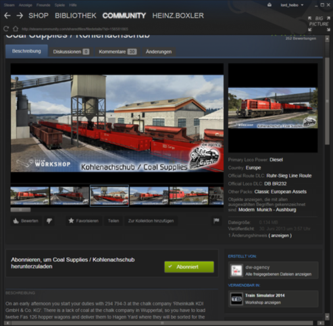
Task: Rate the item thumbs down
Action: pos(49,221)
